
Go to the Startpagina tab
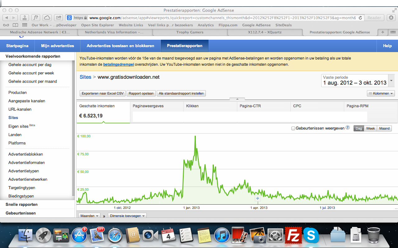tap(17, 46)
